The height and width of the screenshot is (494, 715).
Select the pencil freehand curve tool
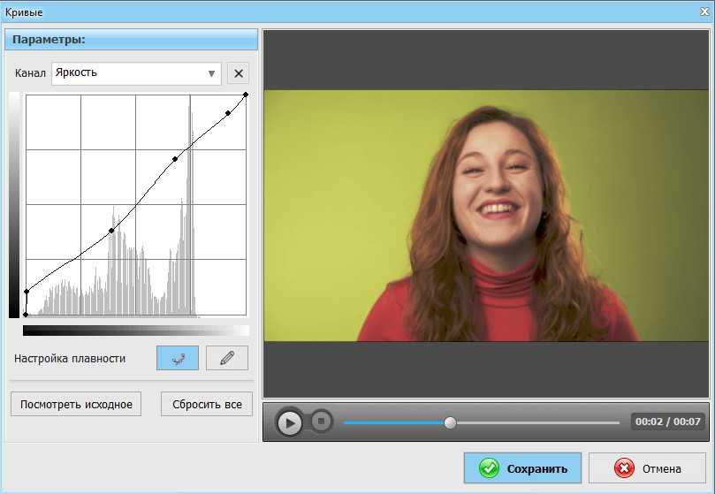point(227,358)
